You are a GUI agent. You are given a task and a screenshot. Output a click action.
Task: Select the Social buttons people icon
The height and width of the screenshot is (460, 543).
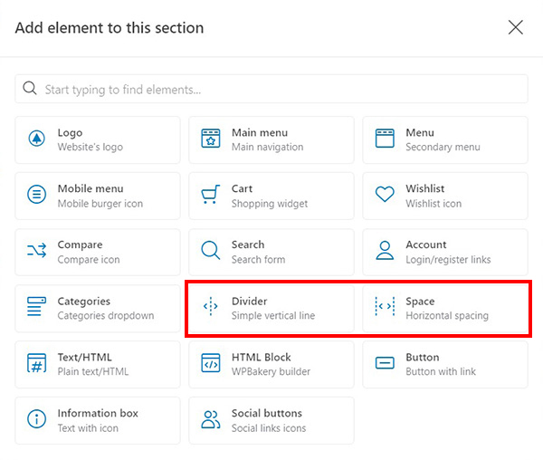click(211, 420)
